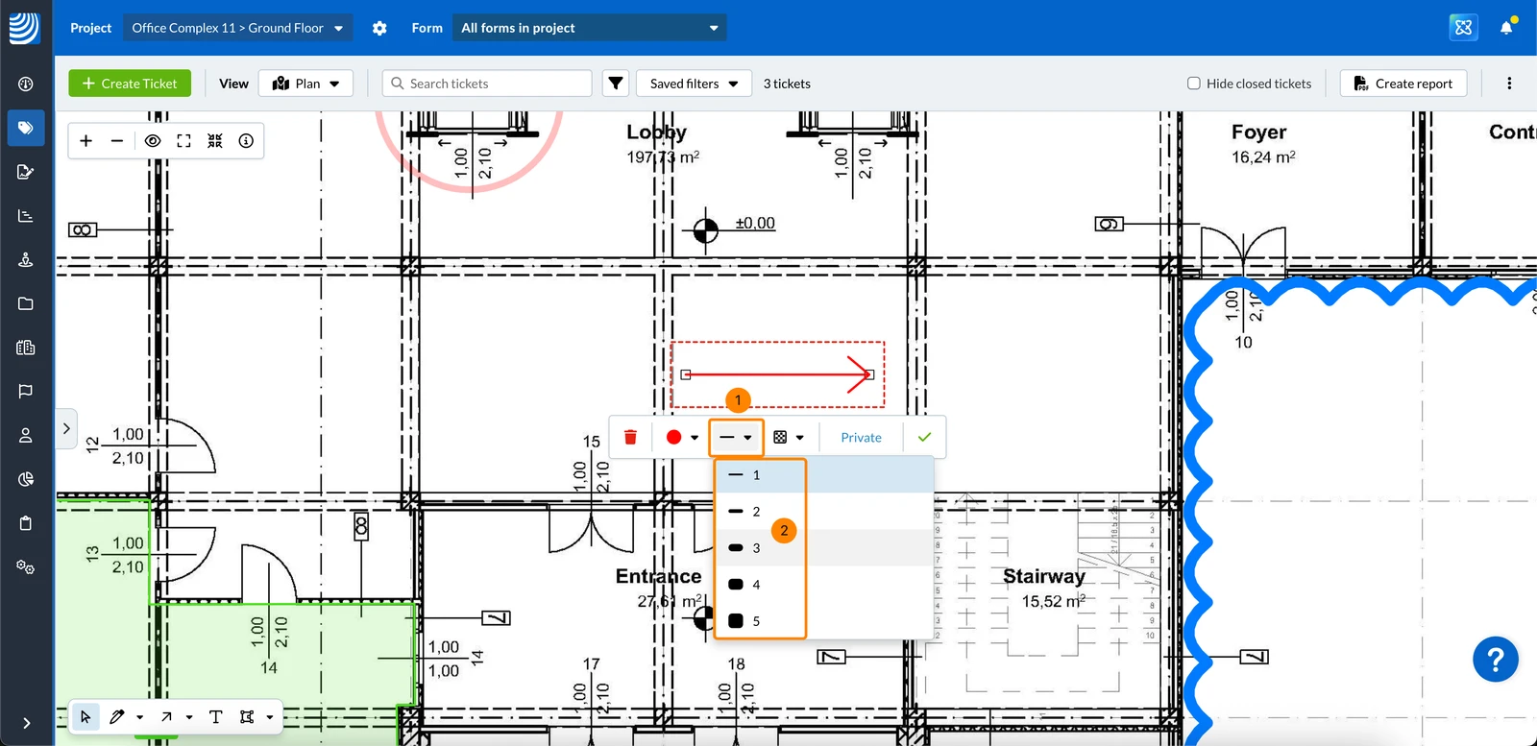Open All forms in project dropdown
Image resolution: width=1537 pixels, height=746 pixels.
click(x=590, y=28)
